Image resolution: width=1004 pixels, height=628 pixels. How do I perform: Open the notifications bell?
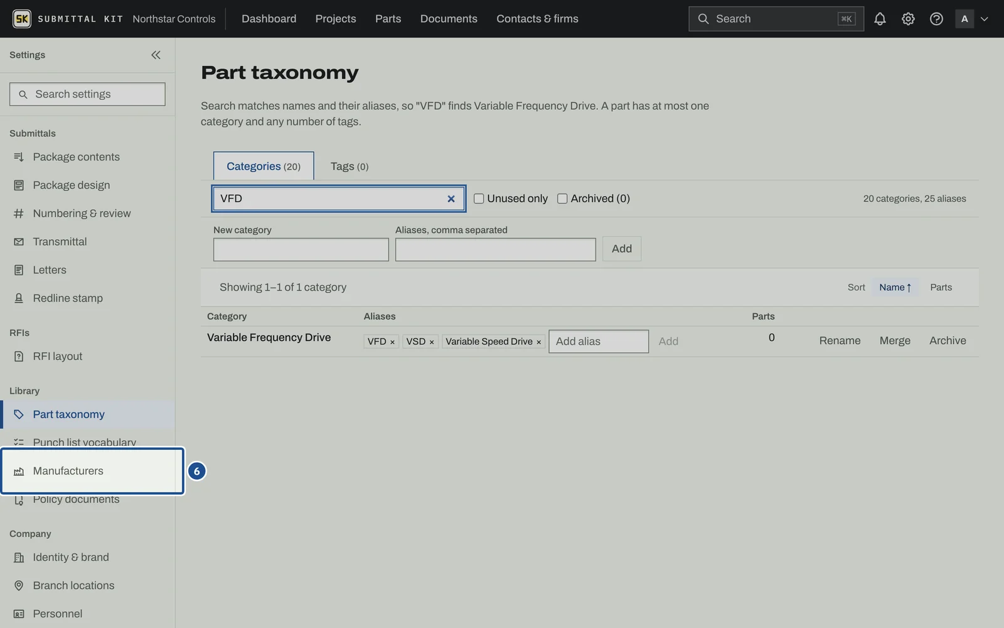point(880,19)
